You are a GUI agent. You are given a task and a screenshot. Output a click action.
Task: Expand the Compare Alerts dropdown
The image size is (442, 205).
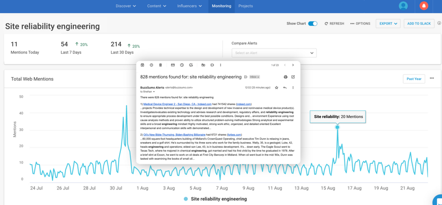pyautogui.click(x=274, y=53)
